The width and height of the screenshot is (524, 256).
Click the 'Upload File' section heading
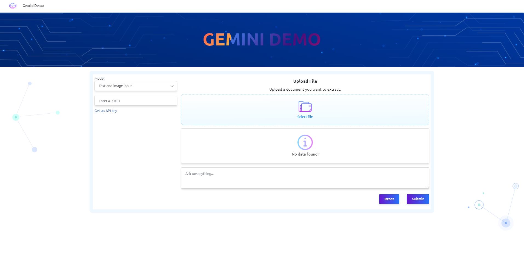305,81
